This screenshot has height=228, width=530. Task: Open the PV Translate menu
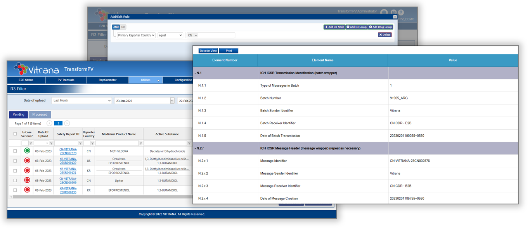tap(66, 80)
